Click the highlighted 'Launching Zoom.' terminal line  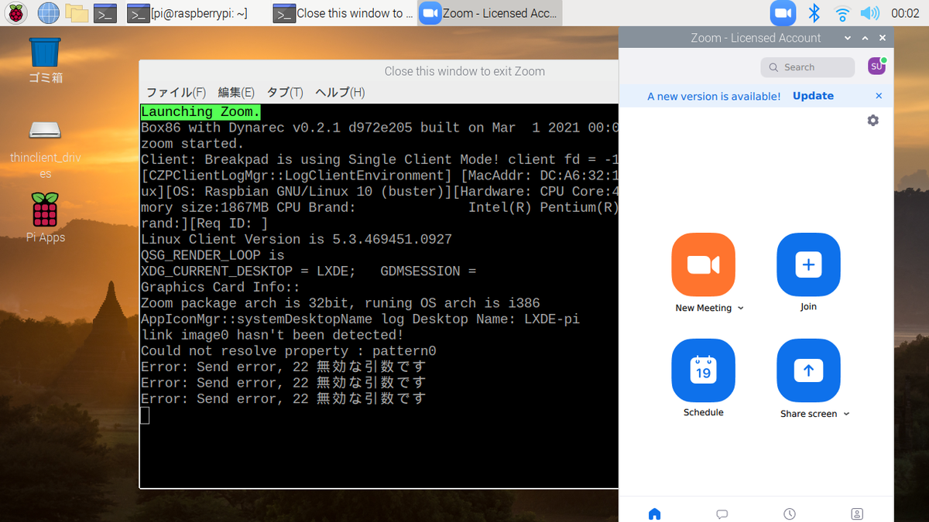(201, 112)
